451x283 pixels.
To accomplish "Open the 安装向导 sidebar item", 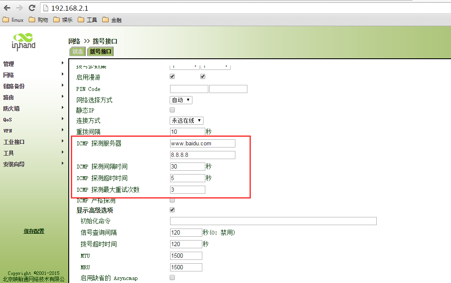I will 14,164.
